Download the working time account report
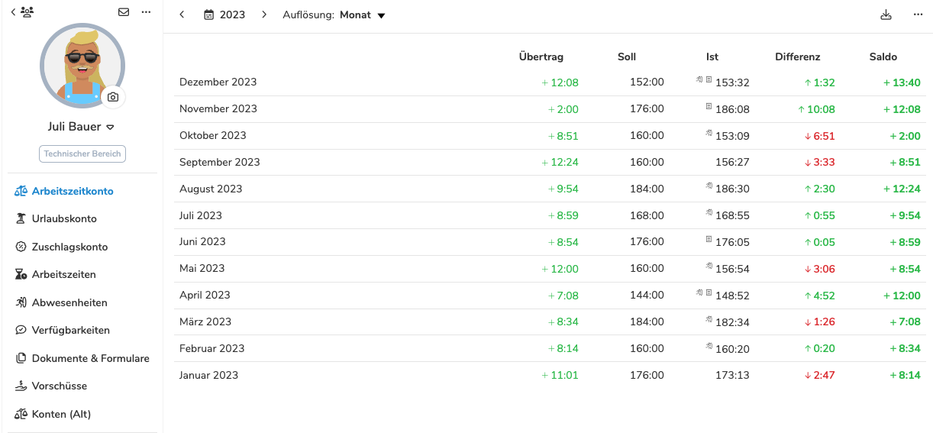Image resolution: width=933 pixels, height=433 pixels. [886, 15]
